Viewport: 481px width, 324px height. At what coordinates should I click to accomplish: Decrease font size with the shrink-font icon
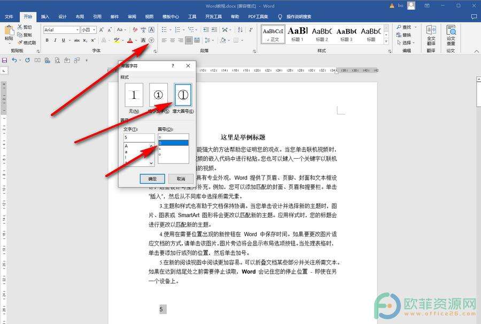point(110,30)
